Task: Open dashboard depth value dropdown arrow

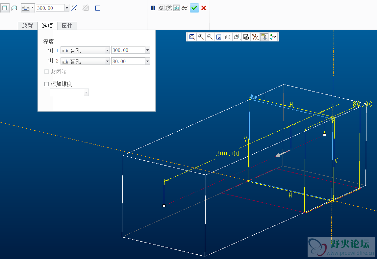Action: tap(67, 8)
